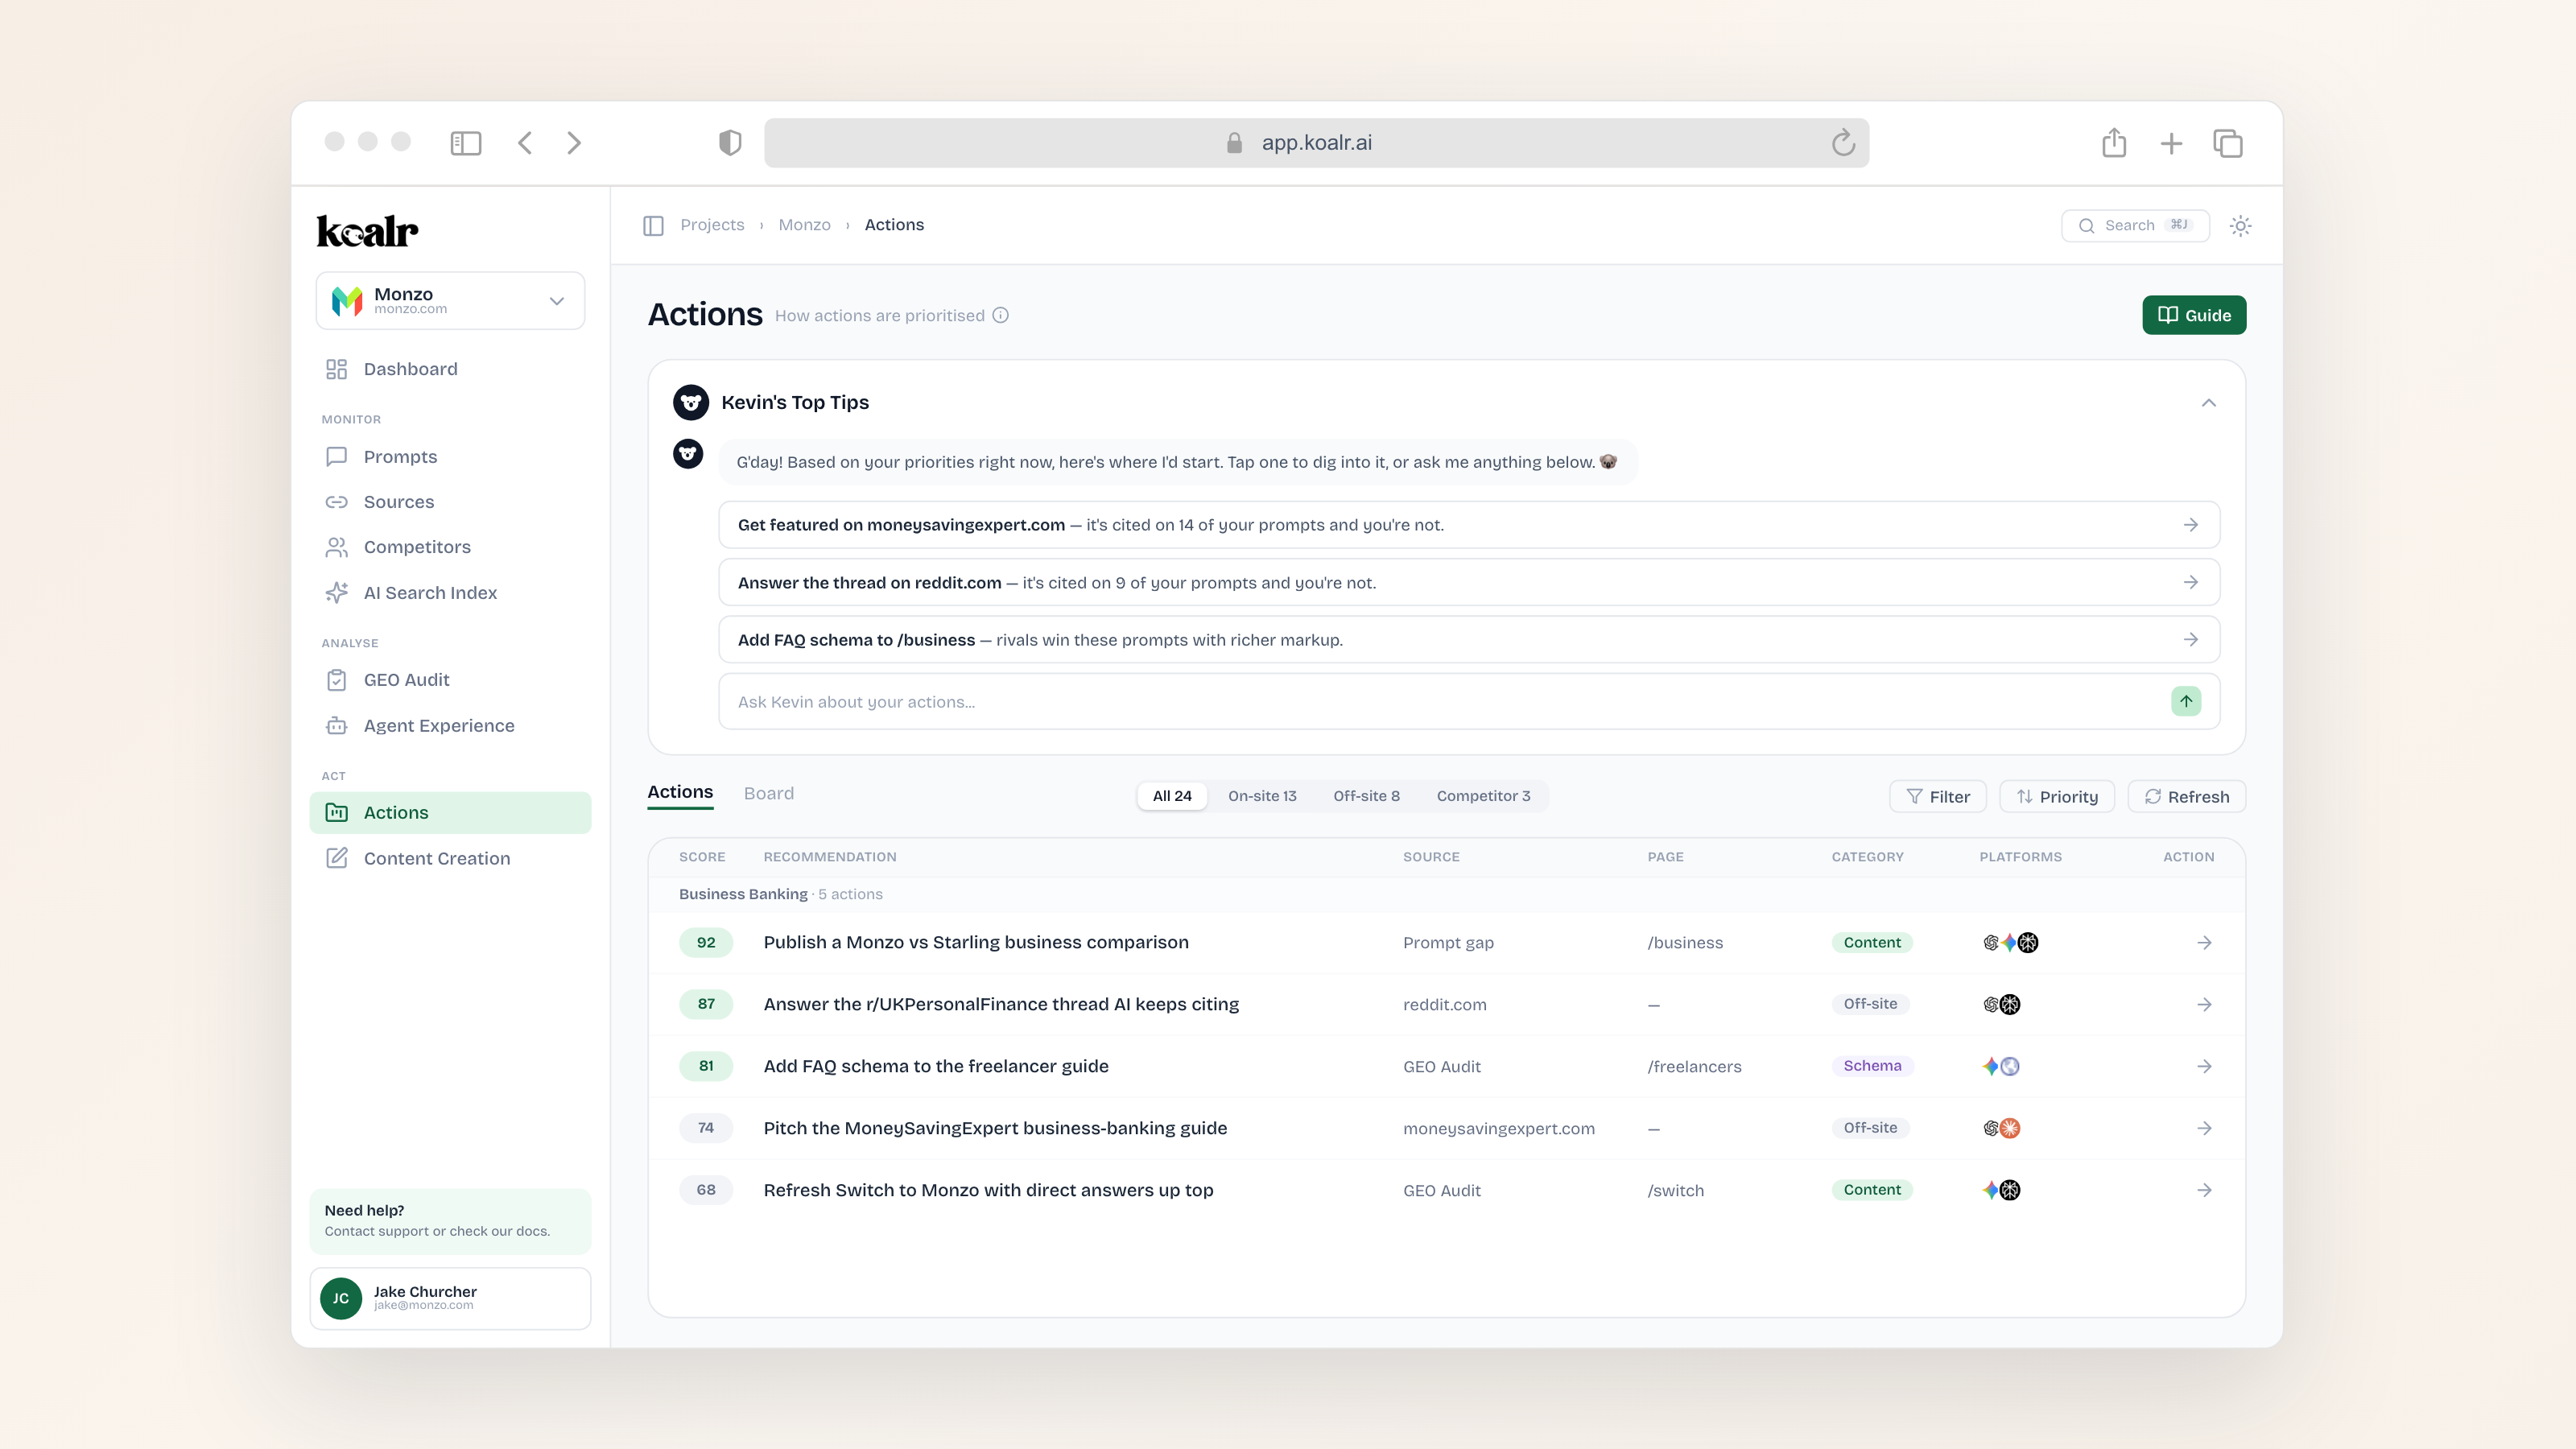This screenshot has height=1449, width=2576.
Task: Click the Projects breadcrumb
Action: click(x=712, y=225)
